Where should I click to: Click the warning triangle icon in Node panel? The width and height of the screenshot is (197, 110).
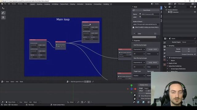pos(133,27)
